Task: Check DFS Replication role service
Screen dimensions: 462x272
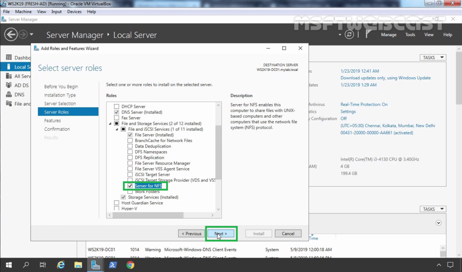Action: [130, 158]
